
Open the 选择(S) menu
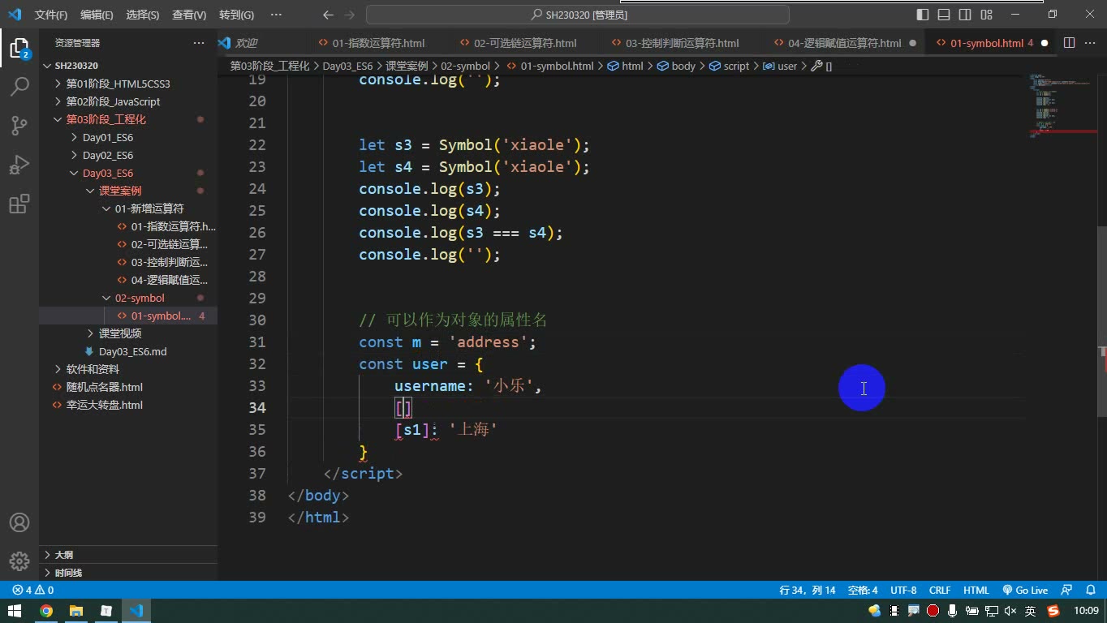coord(143,15)
